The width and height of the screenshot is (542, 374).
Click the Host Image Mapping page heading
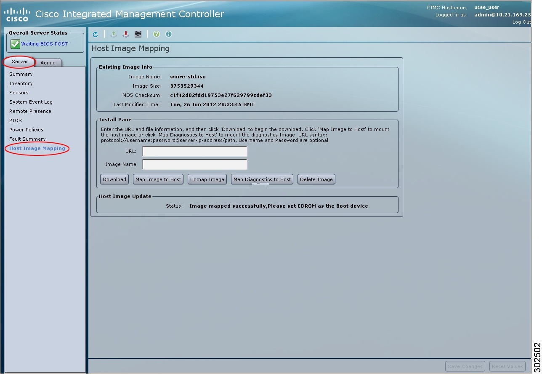click(130, 48)
